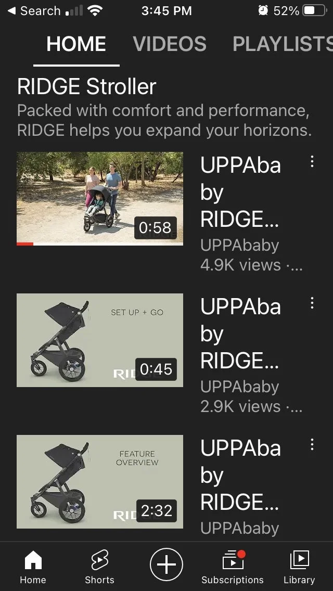Open options menu for 0:58 video
The image size is (333, 591).
coord(312,161)
